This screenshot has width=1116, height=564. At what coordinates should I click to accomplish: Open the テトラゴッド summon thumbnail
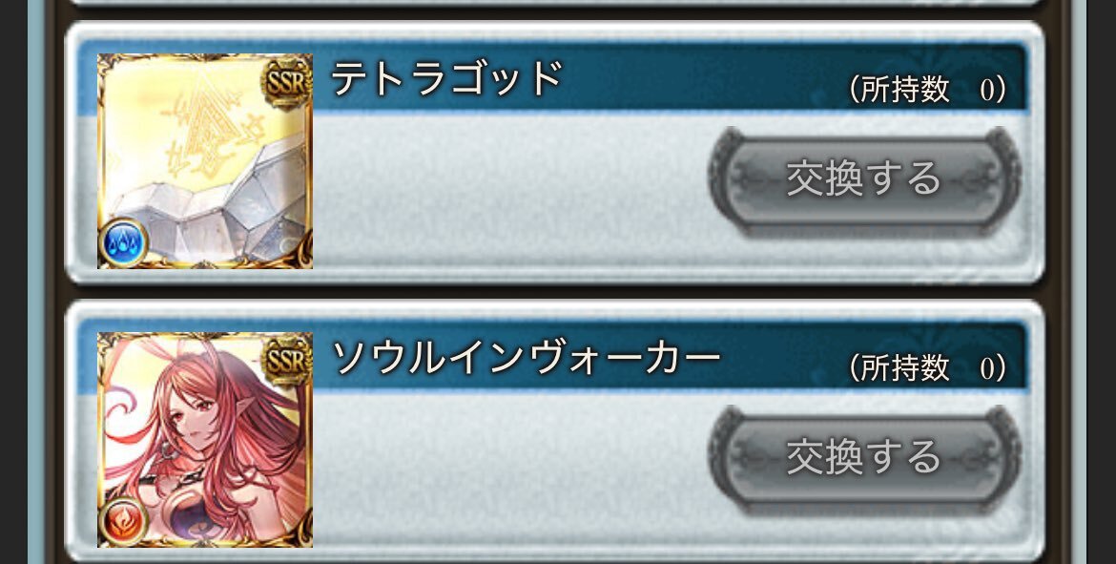coord(205,161)
